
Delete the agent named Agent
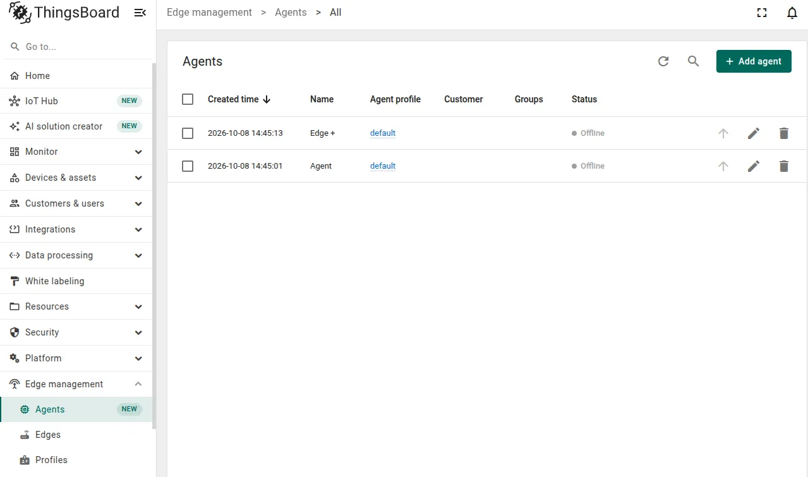pyautogui.click(x=784, y=166)
